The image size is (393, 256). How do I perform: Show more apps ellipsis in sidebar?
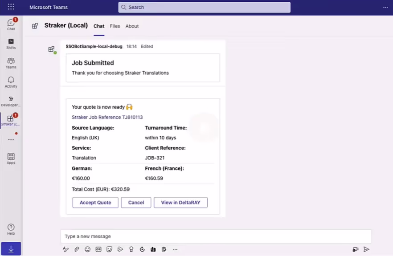click(x=11, y=140)
